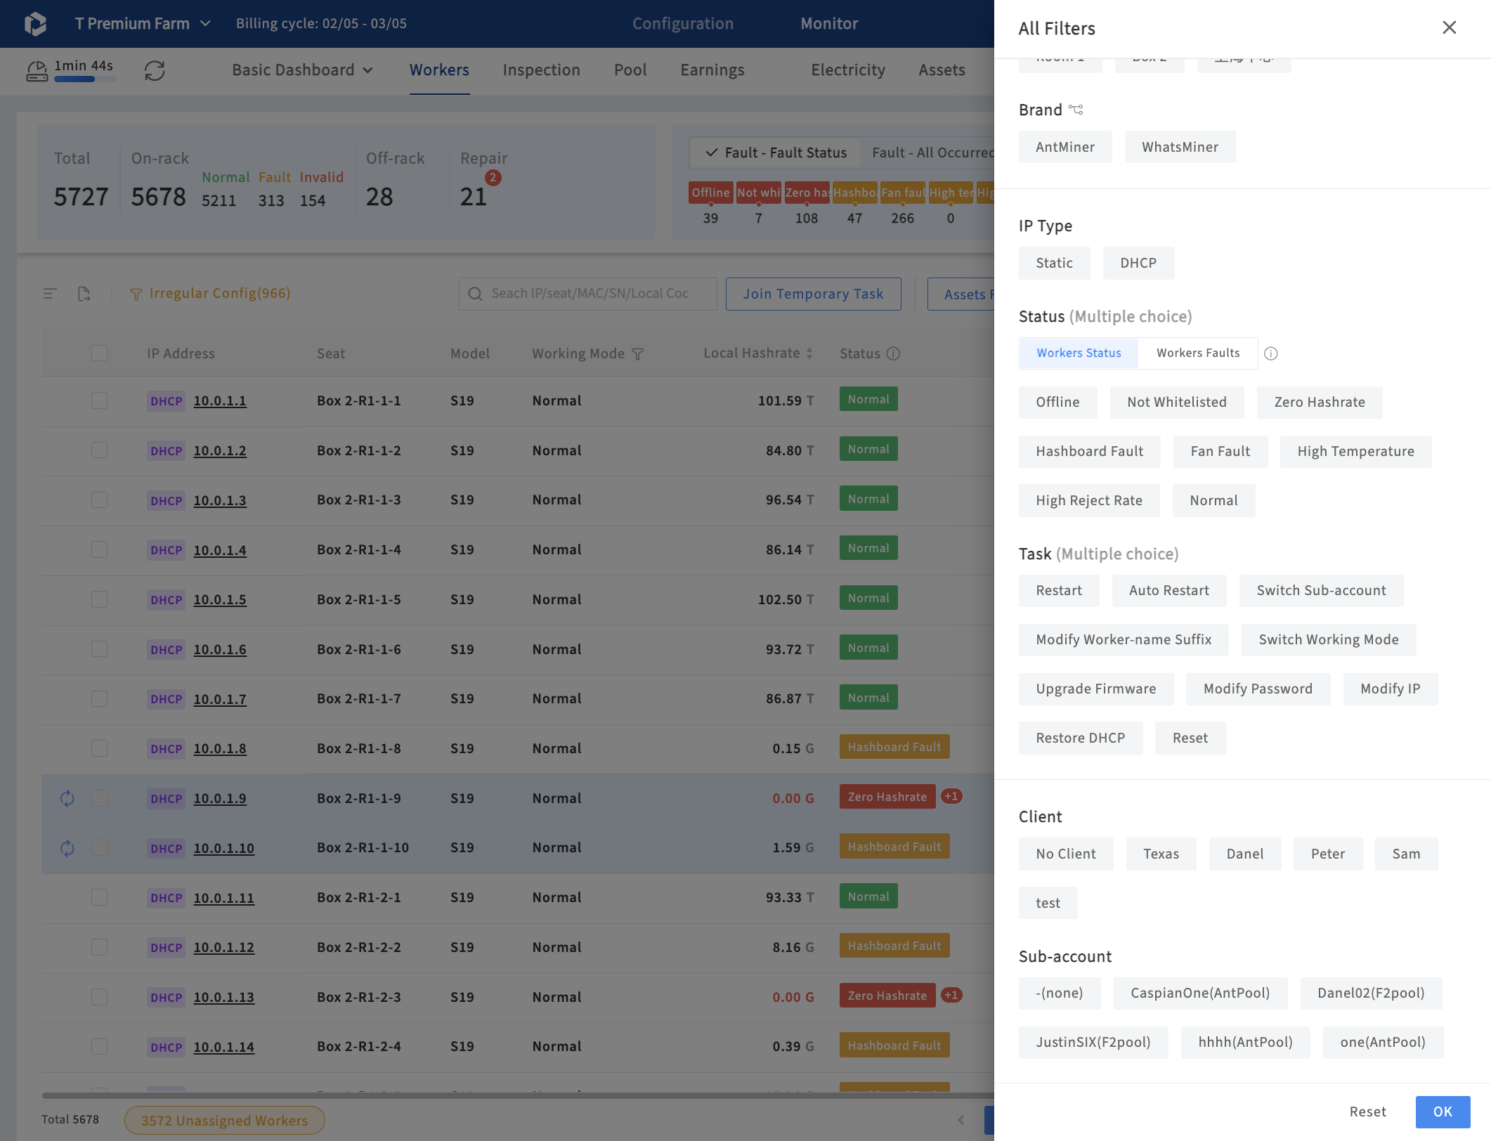Click the horizontal table scrollbar

coord(517,1095)
